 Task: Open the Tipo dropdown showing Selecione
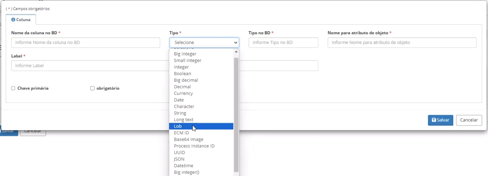tap(204, 43)
